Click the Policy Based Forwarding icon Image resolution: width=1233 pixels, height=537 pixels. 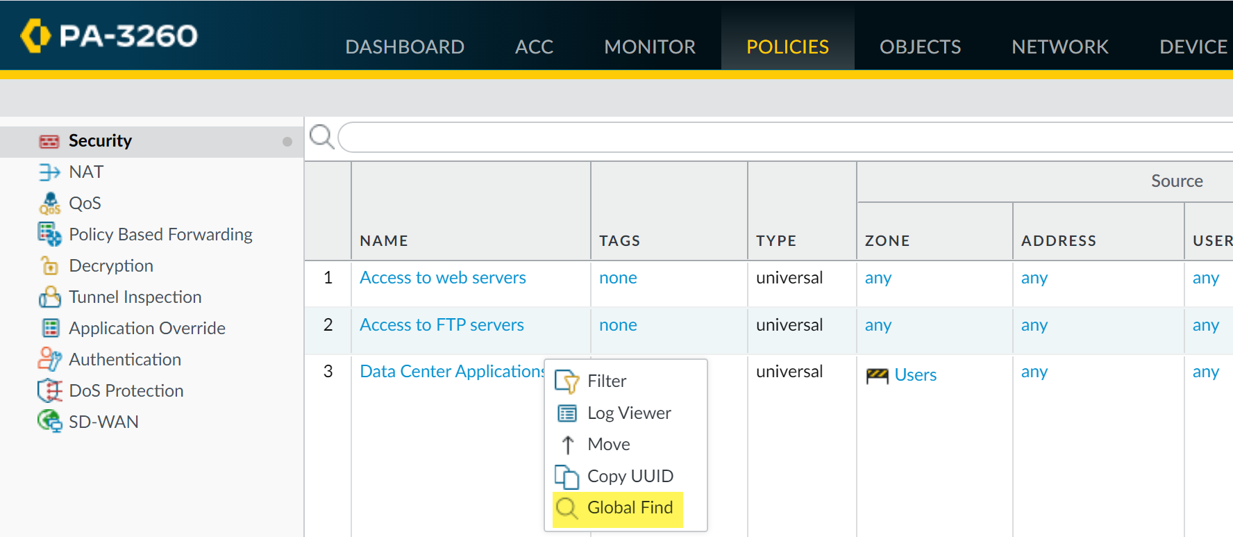[x=49, y=235]
